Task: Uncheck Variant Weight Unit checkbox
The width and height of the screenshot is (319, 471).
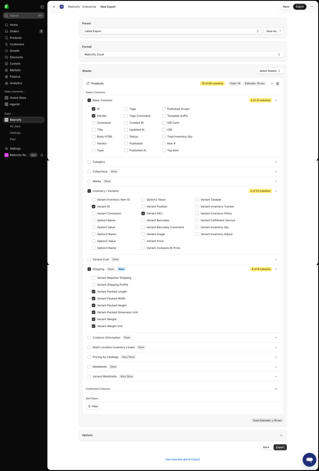Action: pyautogui.click(x=94, y=326)
